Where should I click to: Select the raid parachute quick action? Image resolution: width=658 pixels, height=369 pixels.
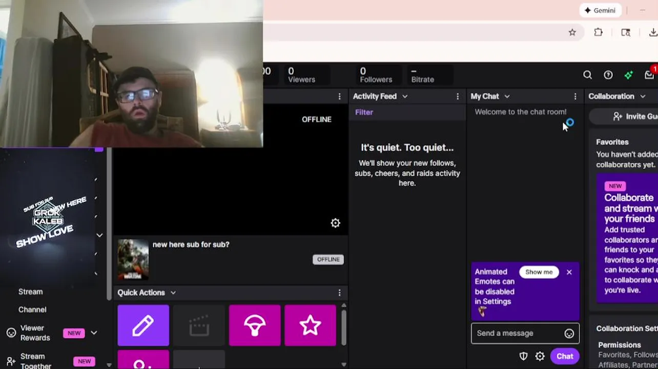point(255,325)
